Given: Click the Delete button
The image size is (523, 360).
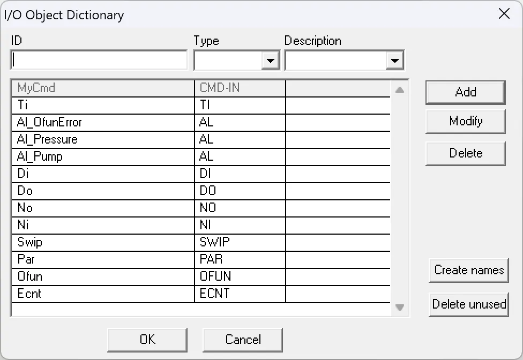Looking at the screenshot, I should coord(465,153).
